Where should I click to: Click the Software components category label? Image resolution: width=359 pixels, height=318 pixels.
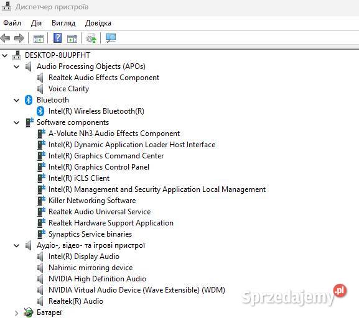[73, 122]
